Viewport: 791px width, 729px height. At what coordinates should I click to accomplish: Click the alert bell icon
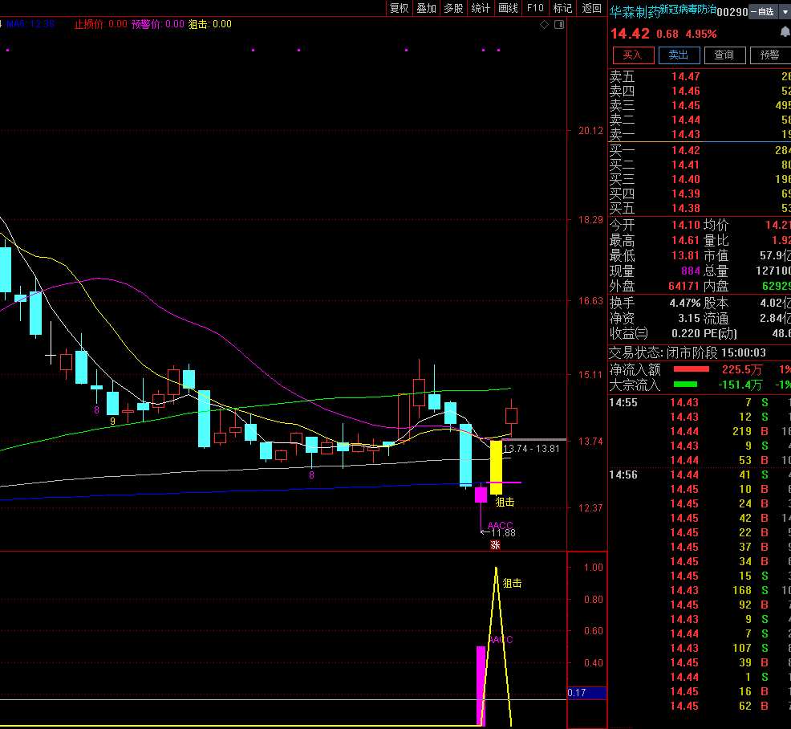785,32
